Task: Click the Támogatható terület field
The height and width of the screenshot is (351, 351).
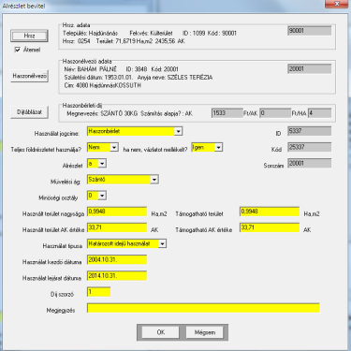Action: (x=270, y=212)
